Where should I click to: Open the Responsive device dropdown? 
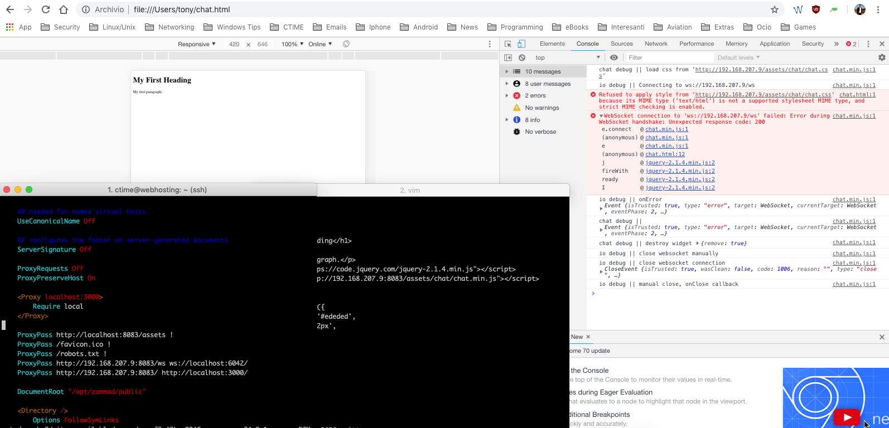(196, 44)
